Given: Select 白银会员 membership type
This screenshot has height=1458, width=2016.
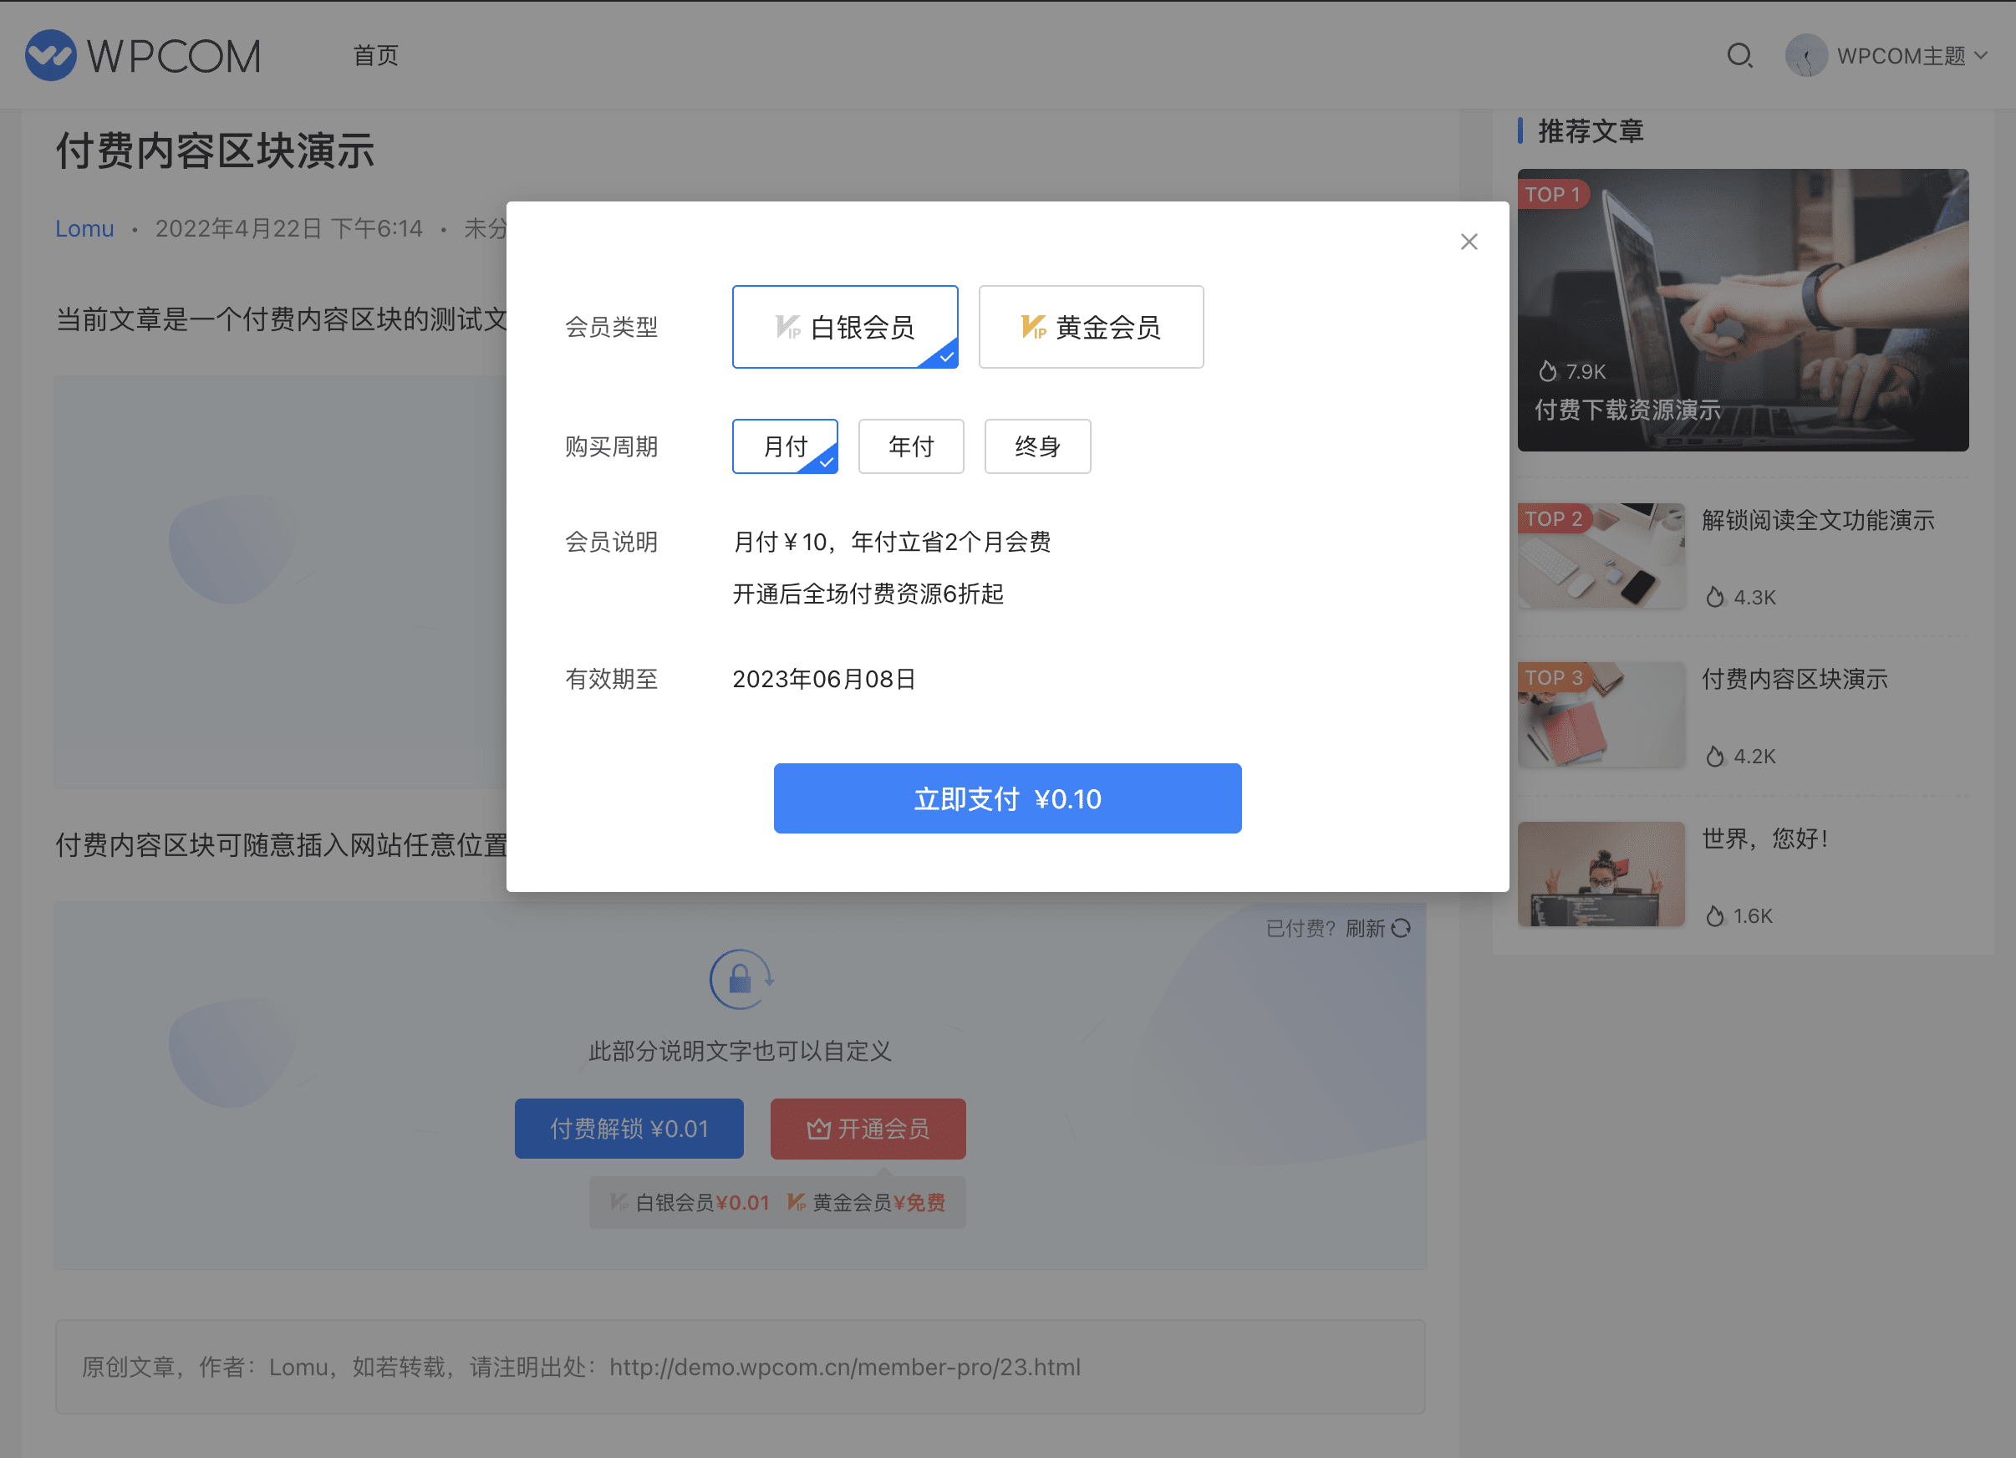Looking at the screenshot, I should (844, 327).
